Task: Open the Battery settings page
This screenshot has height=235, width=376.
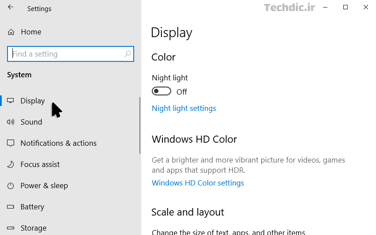Action: click(32, 207)
